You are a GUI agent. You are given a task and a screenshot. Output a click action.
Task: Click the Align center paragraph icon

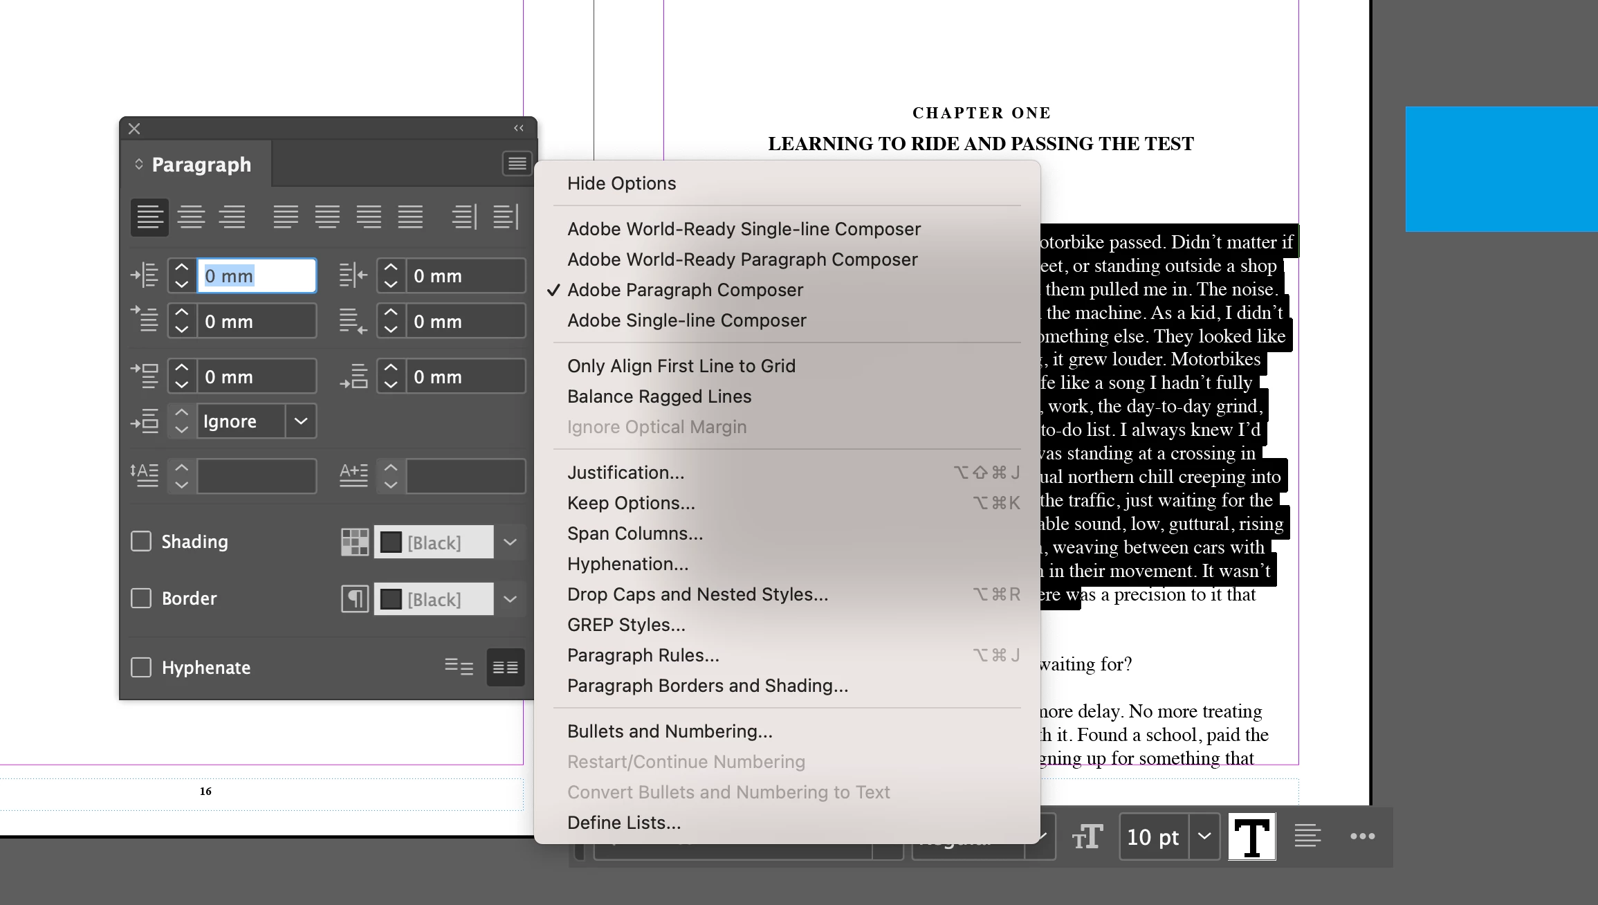[x=191, y=217]
